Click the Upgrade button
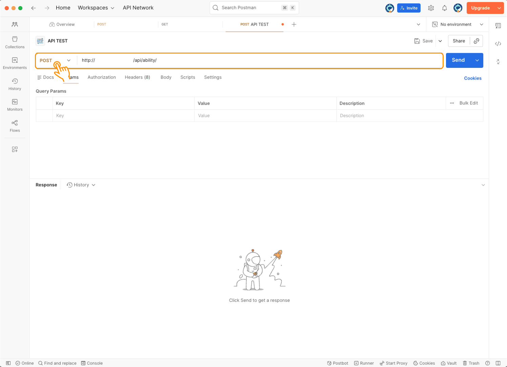 [481, 8]
